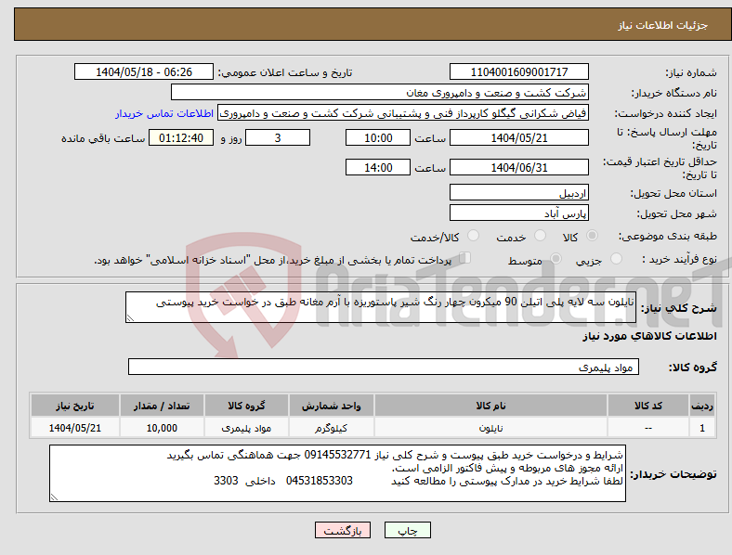Click the validity time field 14:00
The width and height of the screenshot is (732, 555).
click(378, 167)
